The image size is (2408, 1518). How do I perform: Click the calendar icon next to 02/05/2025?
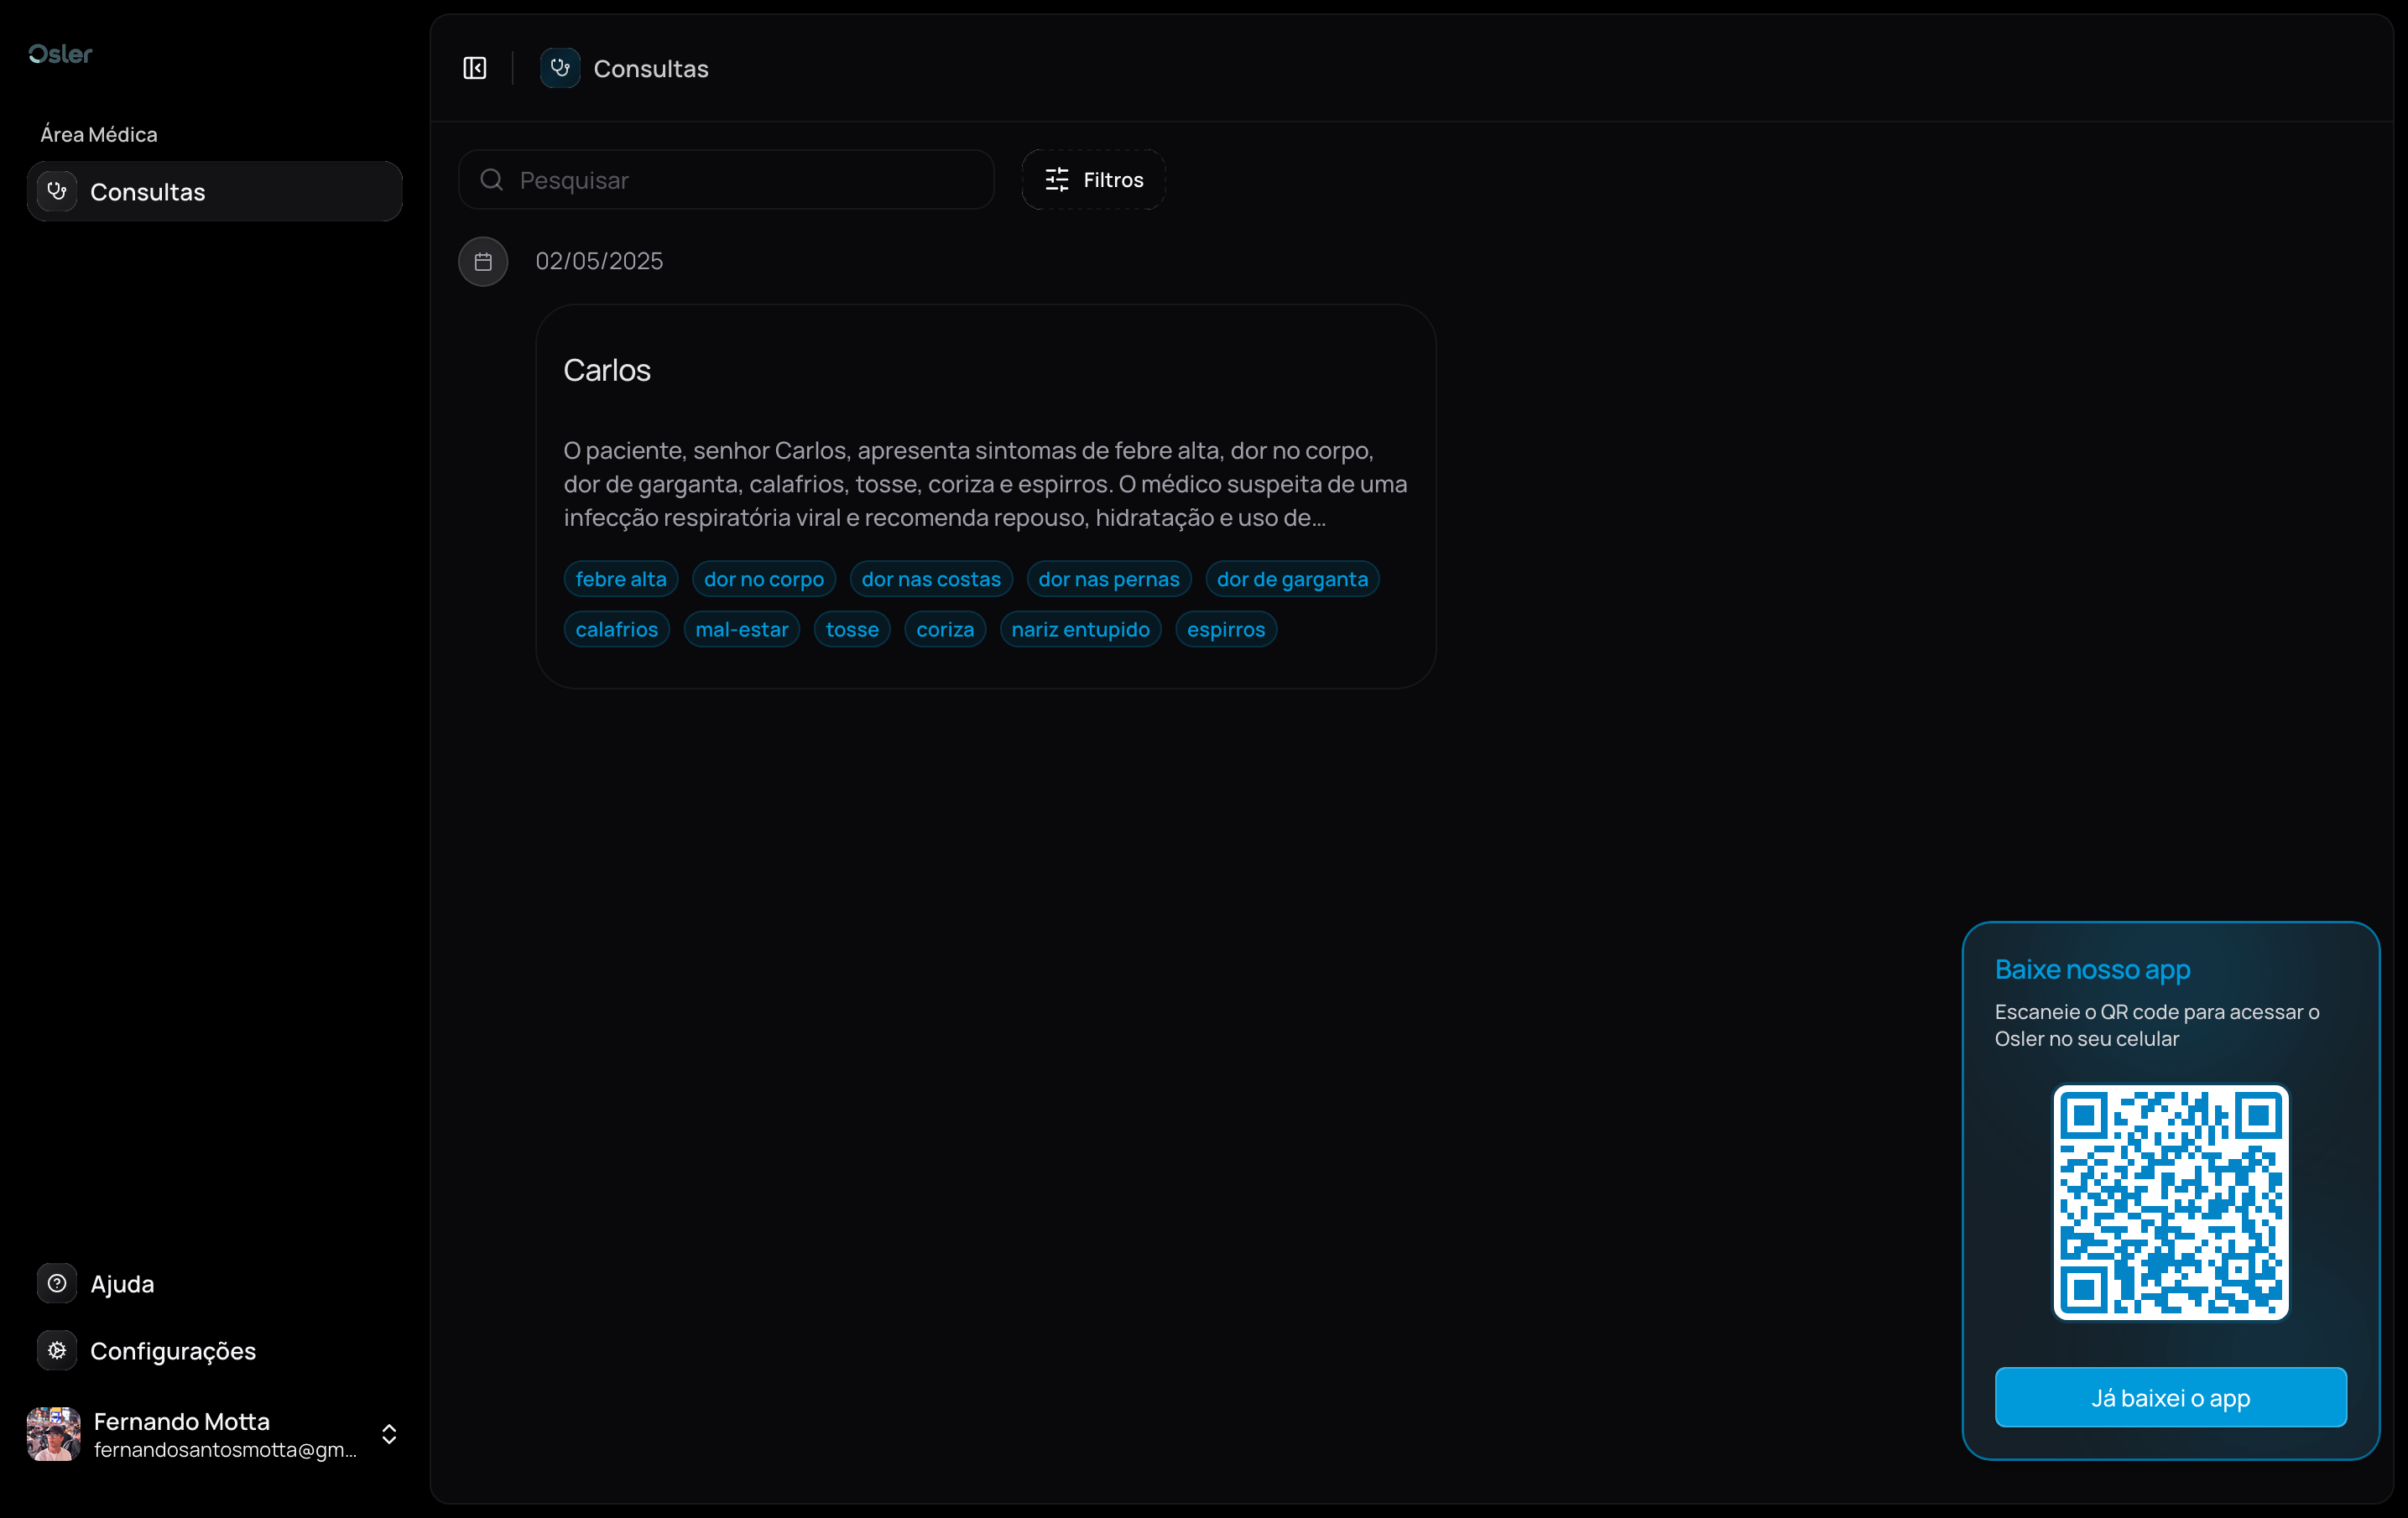483,262
